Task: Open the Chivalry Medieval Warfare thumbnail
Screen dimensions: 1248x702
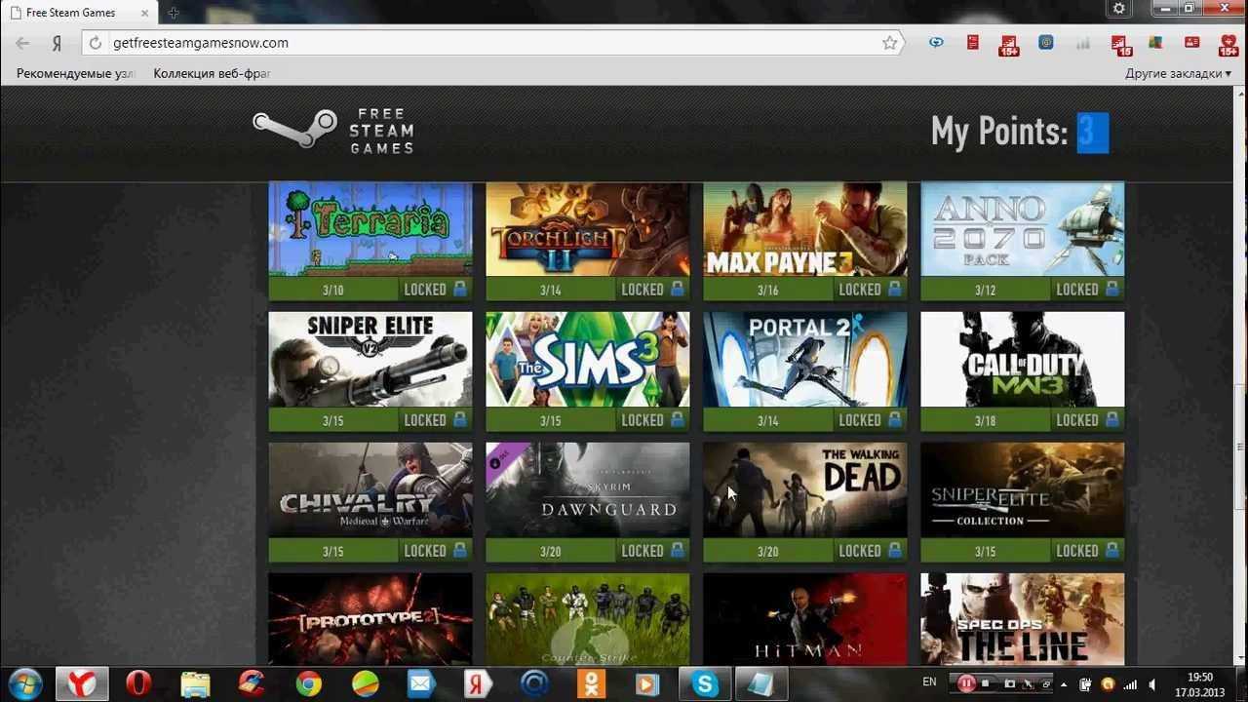Action: pyautogui.click(x=370, y=489)
